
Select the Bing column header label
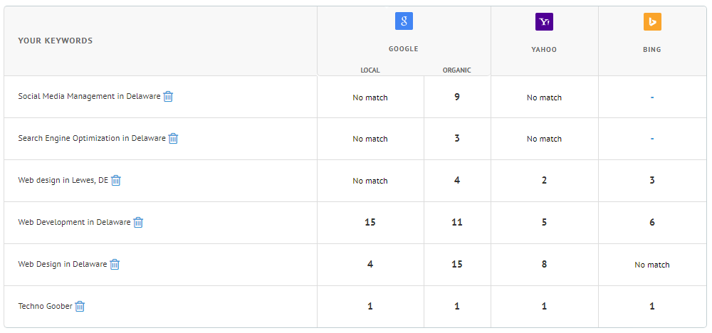pos(652,49)
